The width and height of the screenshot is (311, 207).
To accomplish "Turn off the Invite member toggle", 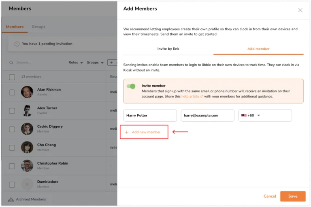I will (x=131, y=87).
